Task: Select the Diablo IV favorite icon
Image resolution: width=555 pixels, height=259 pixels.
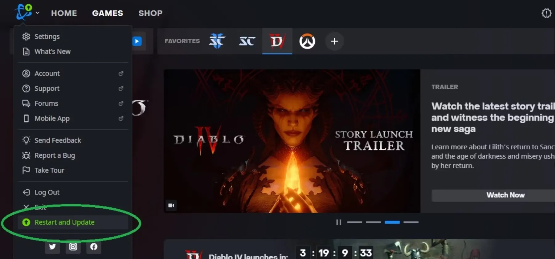Action: pos(277,41)
